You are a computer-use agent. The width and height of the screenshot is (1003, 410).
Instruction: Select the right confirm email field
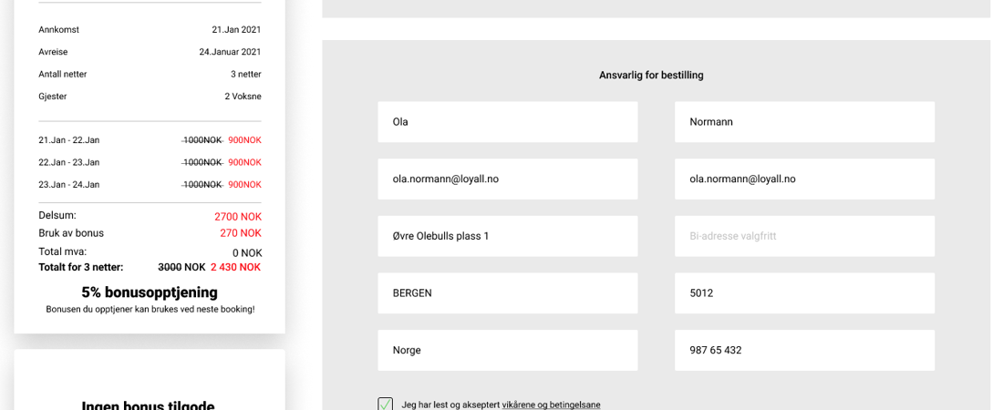click(x=804, y=179)
